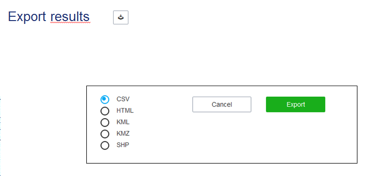Click the CSV format label
The image size is (368, 176).
123,99
